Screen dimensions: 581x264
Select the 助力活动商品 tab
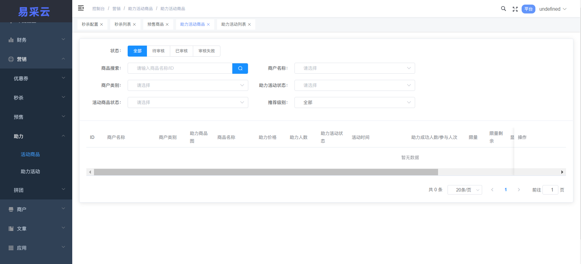193,24
